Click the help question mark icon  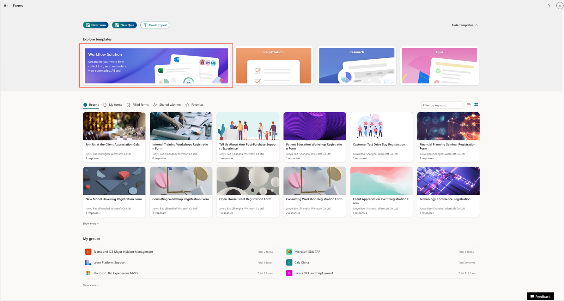tap(549, 6)
